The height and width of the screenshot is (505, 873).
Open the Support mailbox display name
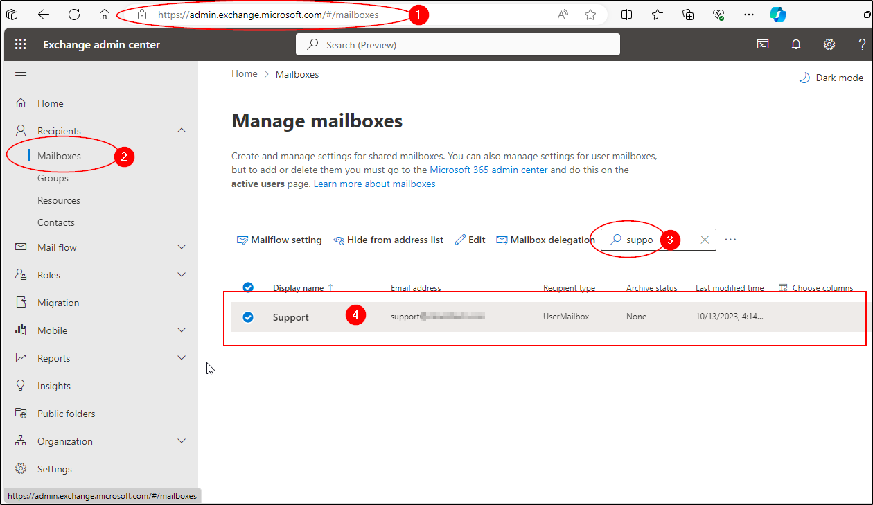291,317
